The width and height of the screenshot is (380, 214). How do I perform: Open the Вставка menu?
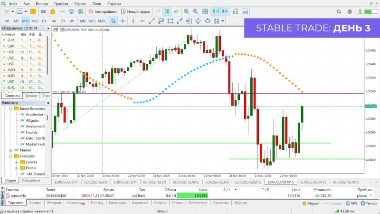(x=42, y=4)
